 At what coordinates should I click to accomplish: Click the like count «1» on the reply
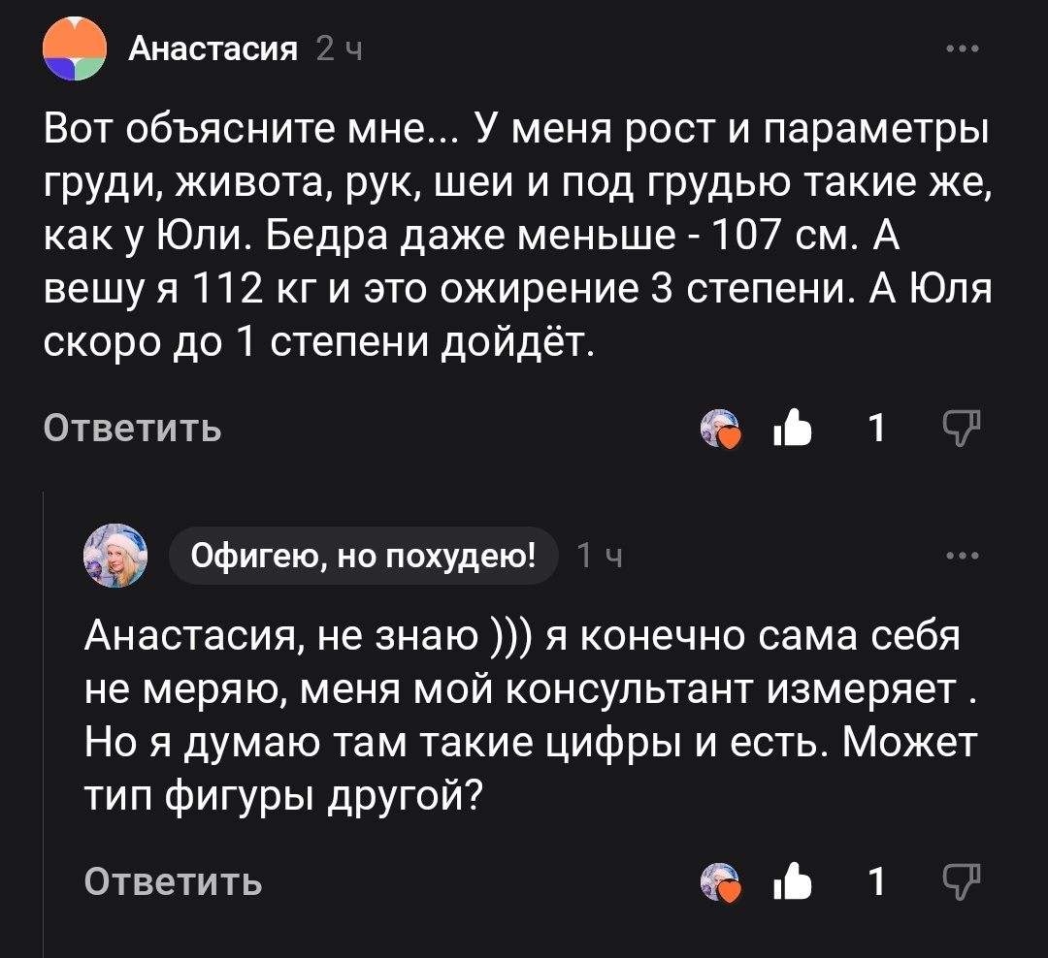click(875, 880)
